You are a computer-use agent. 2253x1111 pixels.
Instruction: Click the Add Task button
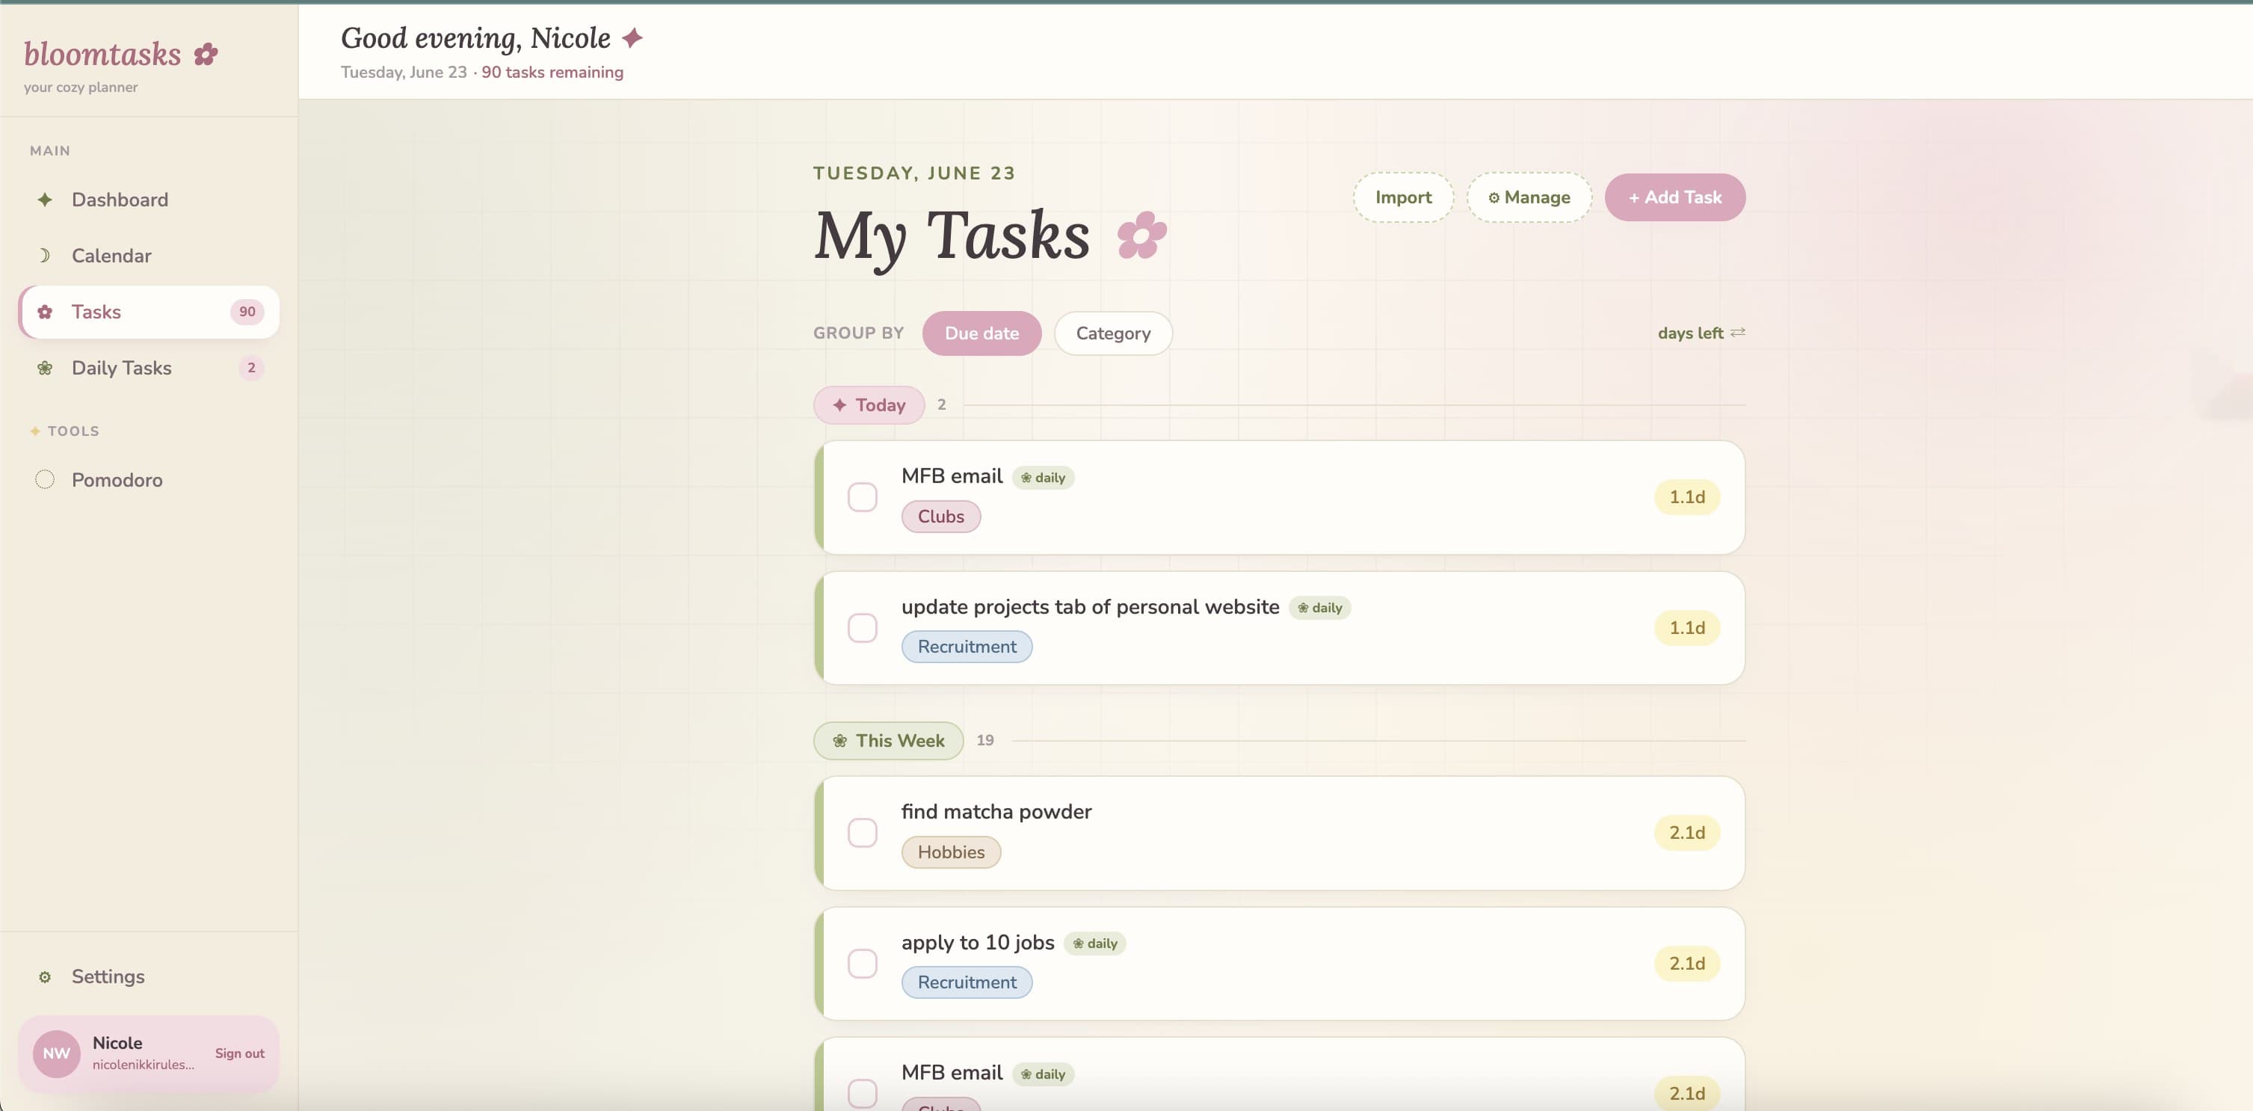coord(1675,197)
